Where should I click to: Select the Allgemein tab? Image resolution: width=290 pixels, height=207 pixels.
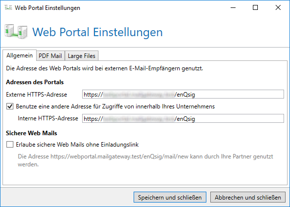[19, 55]
